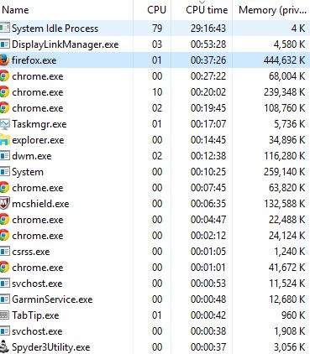Image resolution: width=310 pixels, height=354 pixels.
Task: Click the TabTip.exe keyboard icon
Action: (x=4, y=315)
